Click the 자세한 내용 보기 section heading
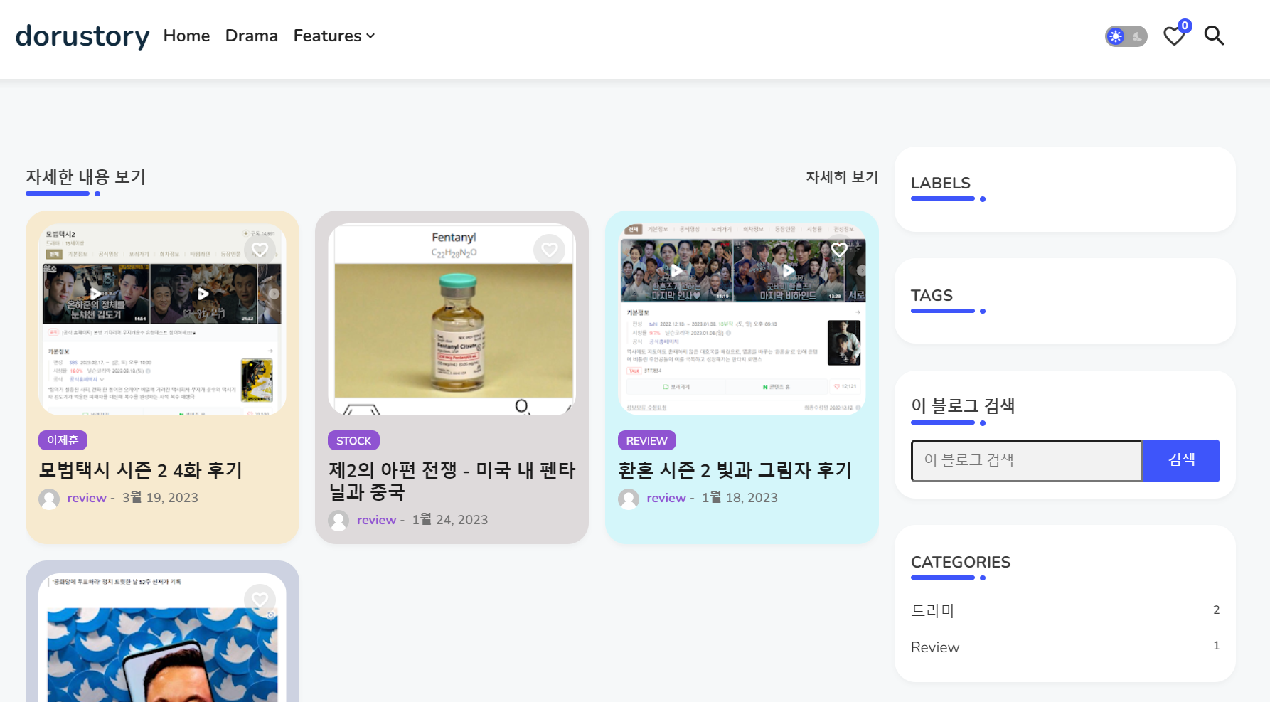Viewport: 1270px width, 702px height. click(x=86, y=176)
